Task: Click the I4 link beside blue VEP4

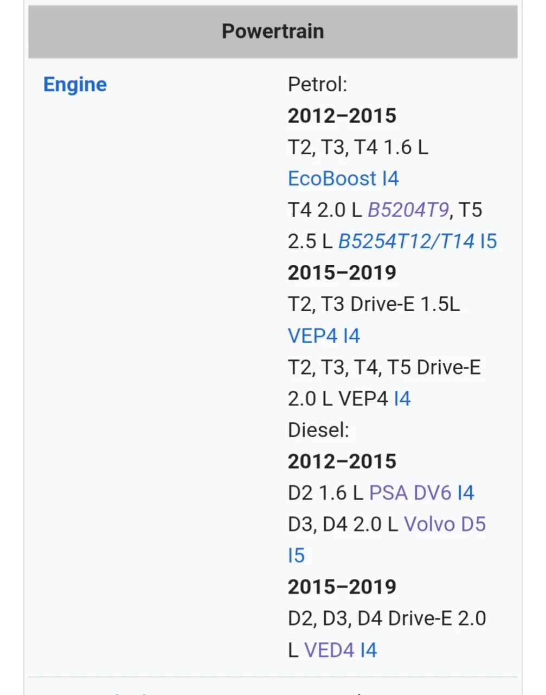Action: [x=351, y=336]
